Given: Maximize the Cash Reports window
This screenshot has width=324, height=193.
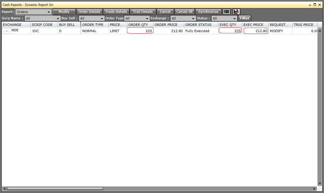Looking at the screenshot, I should click(315, 5).
